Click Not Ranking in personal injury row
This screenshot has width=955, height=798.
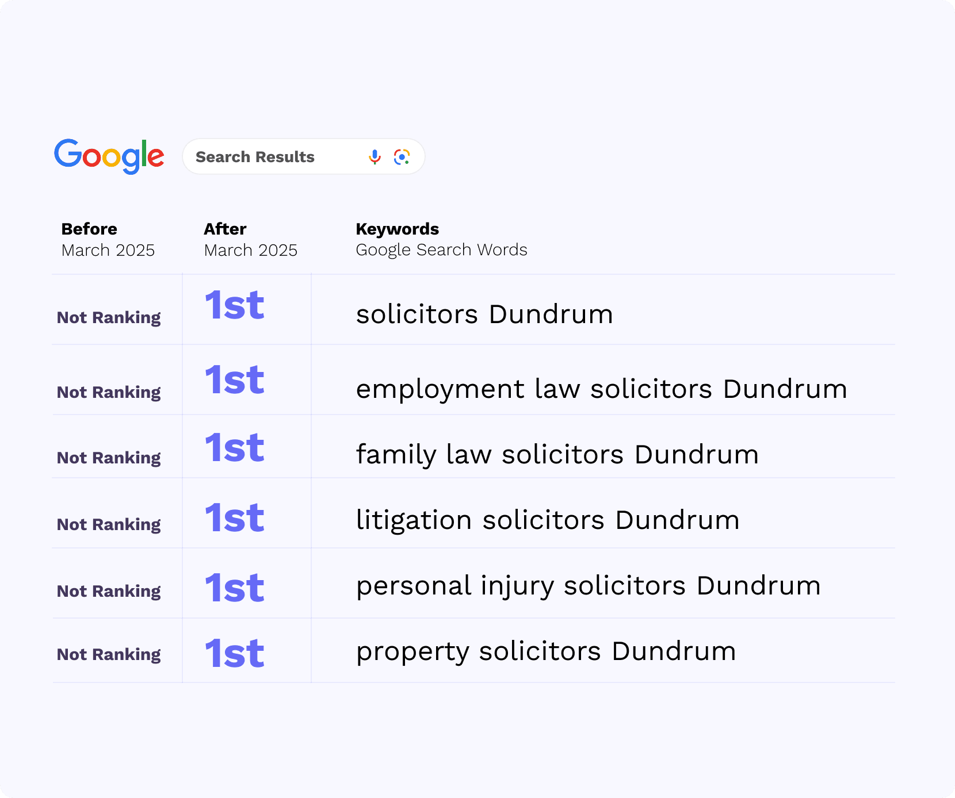[x=109, y=591]
